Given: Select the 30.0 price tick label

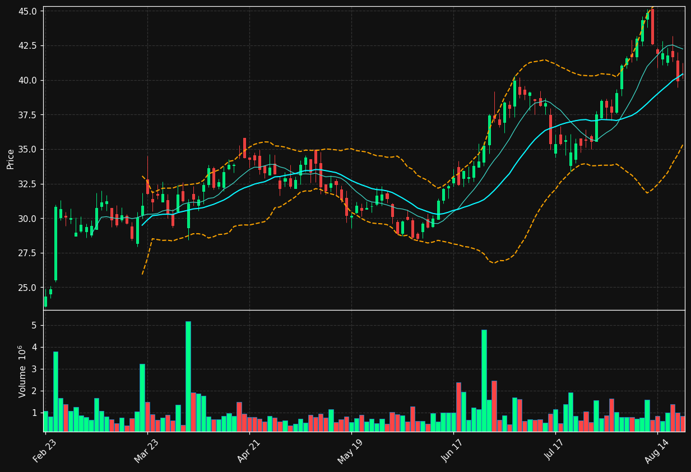Looking at the screenshot, I should click(x=28, y=219).
